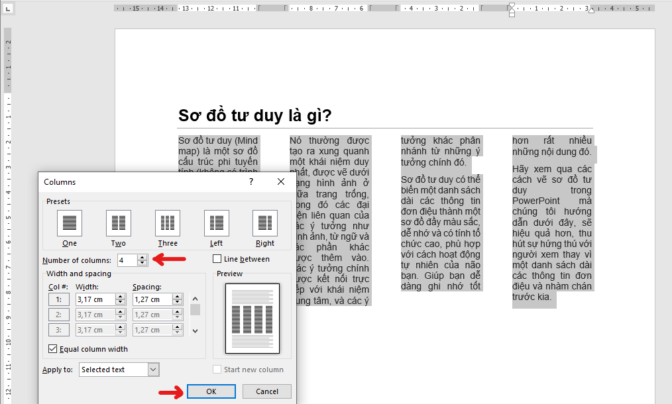Enable the Line between checkbox

pyautogui.click(x=217, y=259)
